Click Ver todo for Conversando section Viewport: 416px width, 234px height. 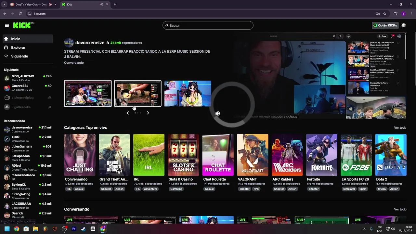point(400,209)
